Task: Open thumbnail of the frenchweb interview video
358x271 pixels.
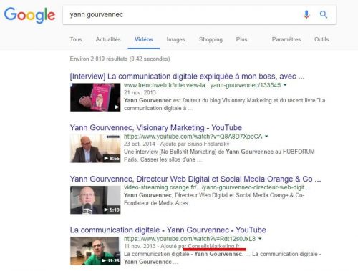Action: 95,97
